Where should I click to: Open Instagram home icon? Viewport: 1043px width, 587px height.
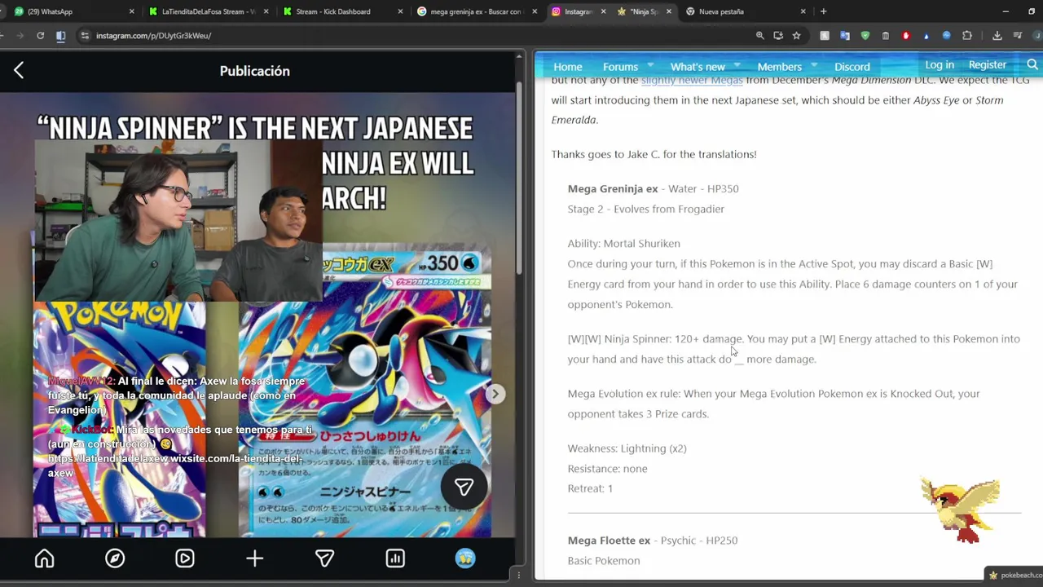(45, 558)
